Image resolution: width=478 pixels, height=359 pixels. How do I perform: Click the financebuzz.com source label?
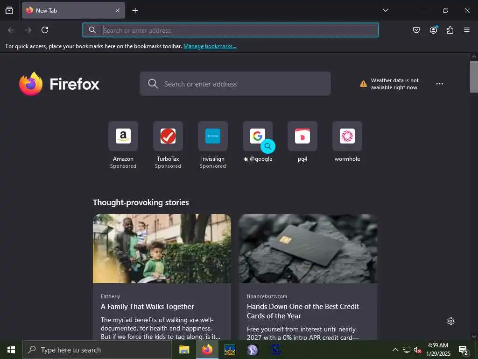click(267, 296)
